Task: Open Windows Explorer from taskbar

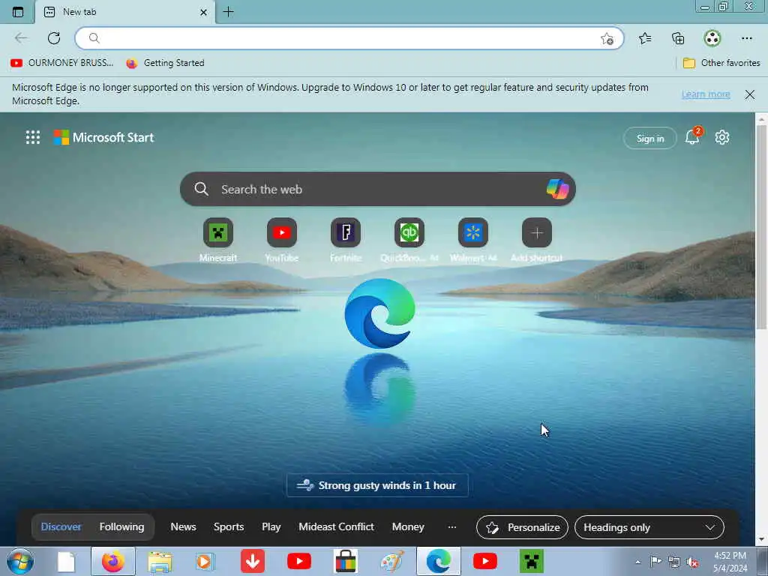Action: pos(160,561)
